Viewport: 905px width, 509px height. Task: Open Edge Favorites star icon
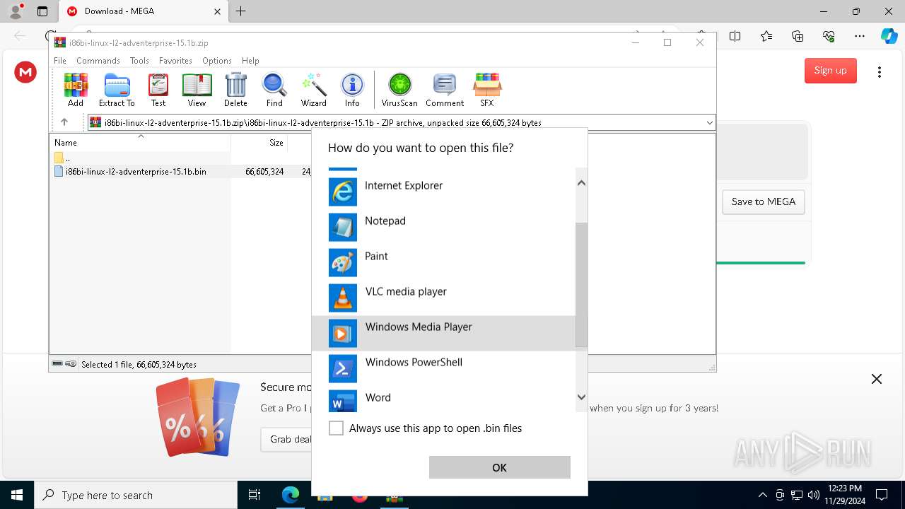pos(766,36)
